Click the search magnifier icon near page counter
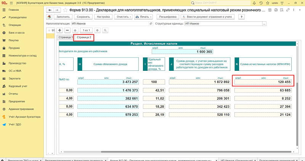The height and width of the screenshot is (161, 305). pos(104,30)
